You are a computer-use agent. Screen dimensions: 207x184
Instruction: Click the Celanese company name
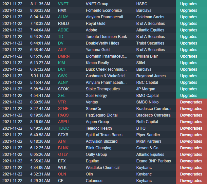94,181
